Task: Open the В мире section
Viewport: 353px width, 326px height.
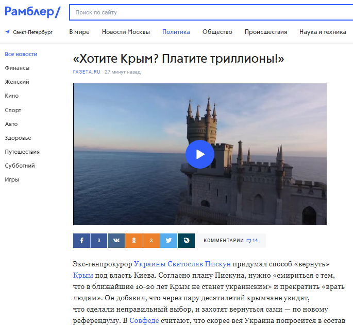Action: tap(79, 32)
